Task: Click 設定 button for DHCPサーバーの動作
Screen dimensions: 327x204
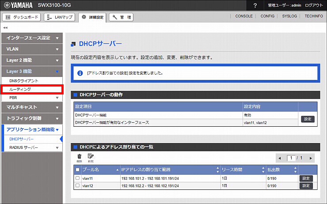Action: [x=308, y=119]
